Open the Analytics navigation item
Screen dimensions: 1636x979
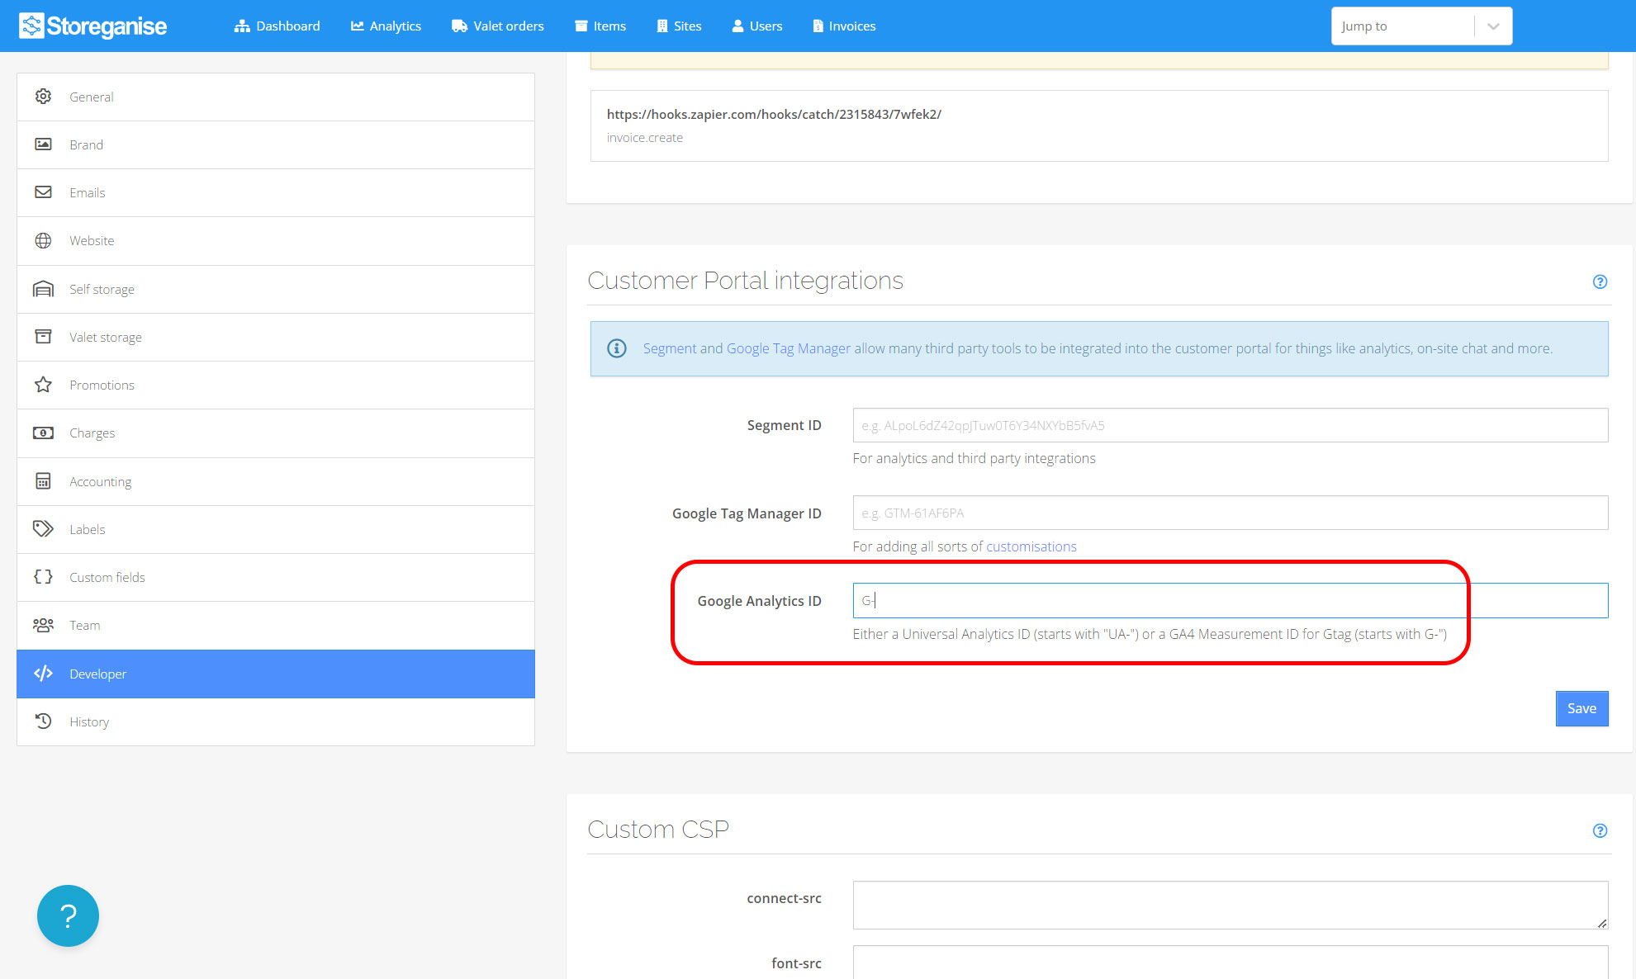[386, 26]
